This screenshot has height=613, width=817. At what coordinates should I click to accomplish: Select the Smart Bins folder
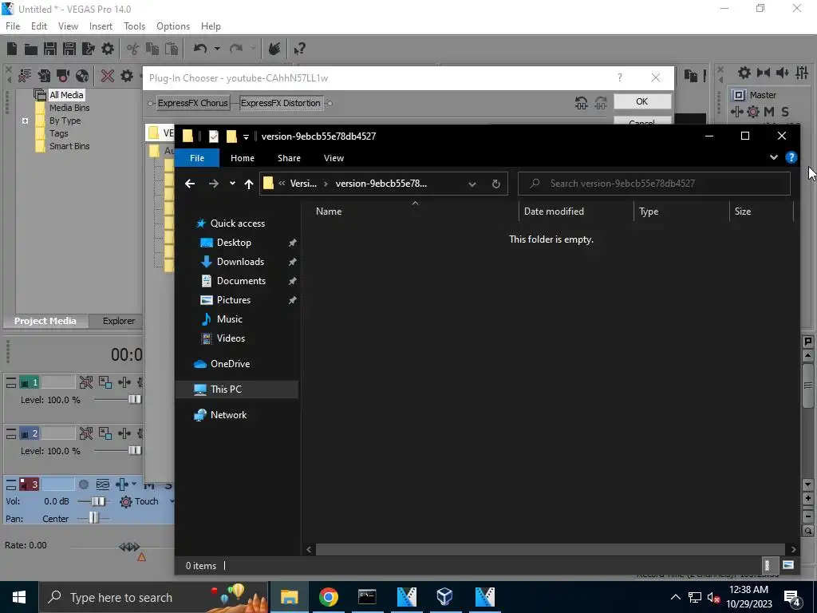click(x=69, y=147)
